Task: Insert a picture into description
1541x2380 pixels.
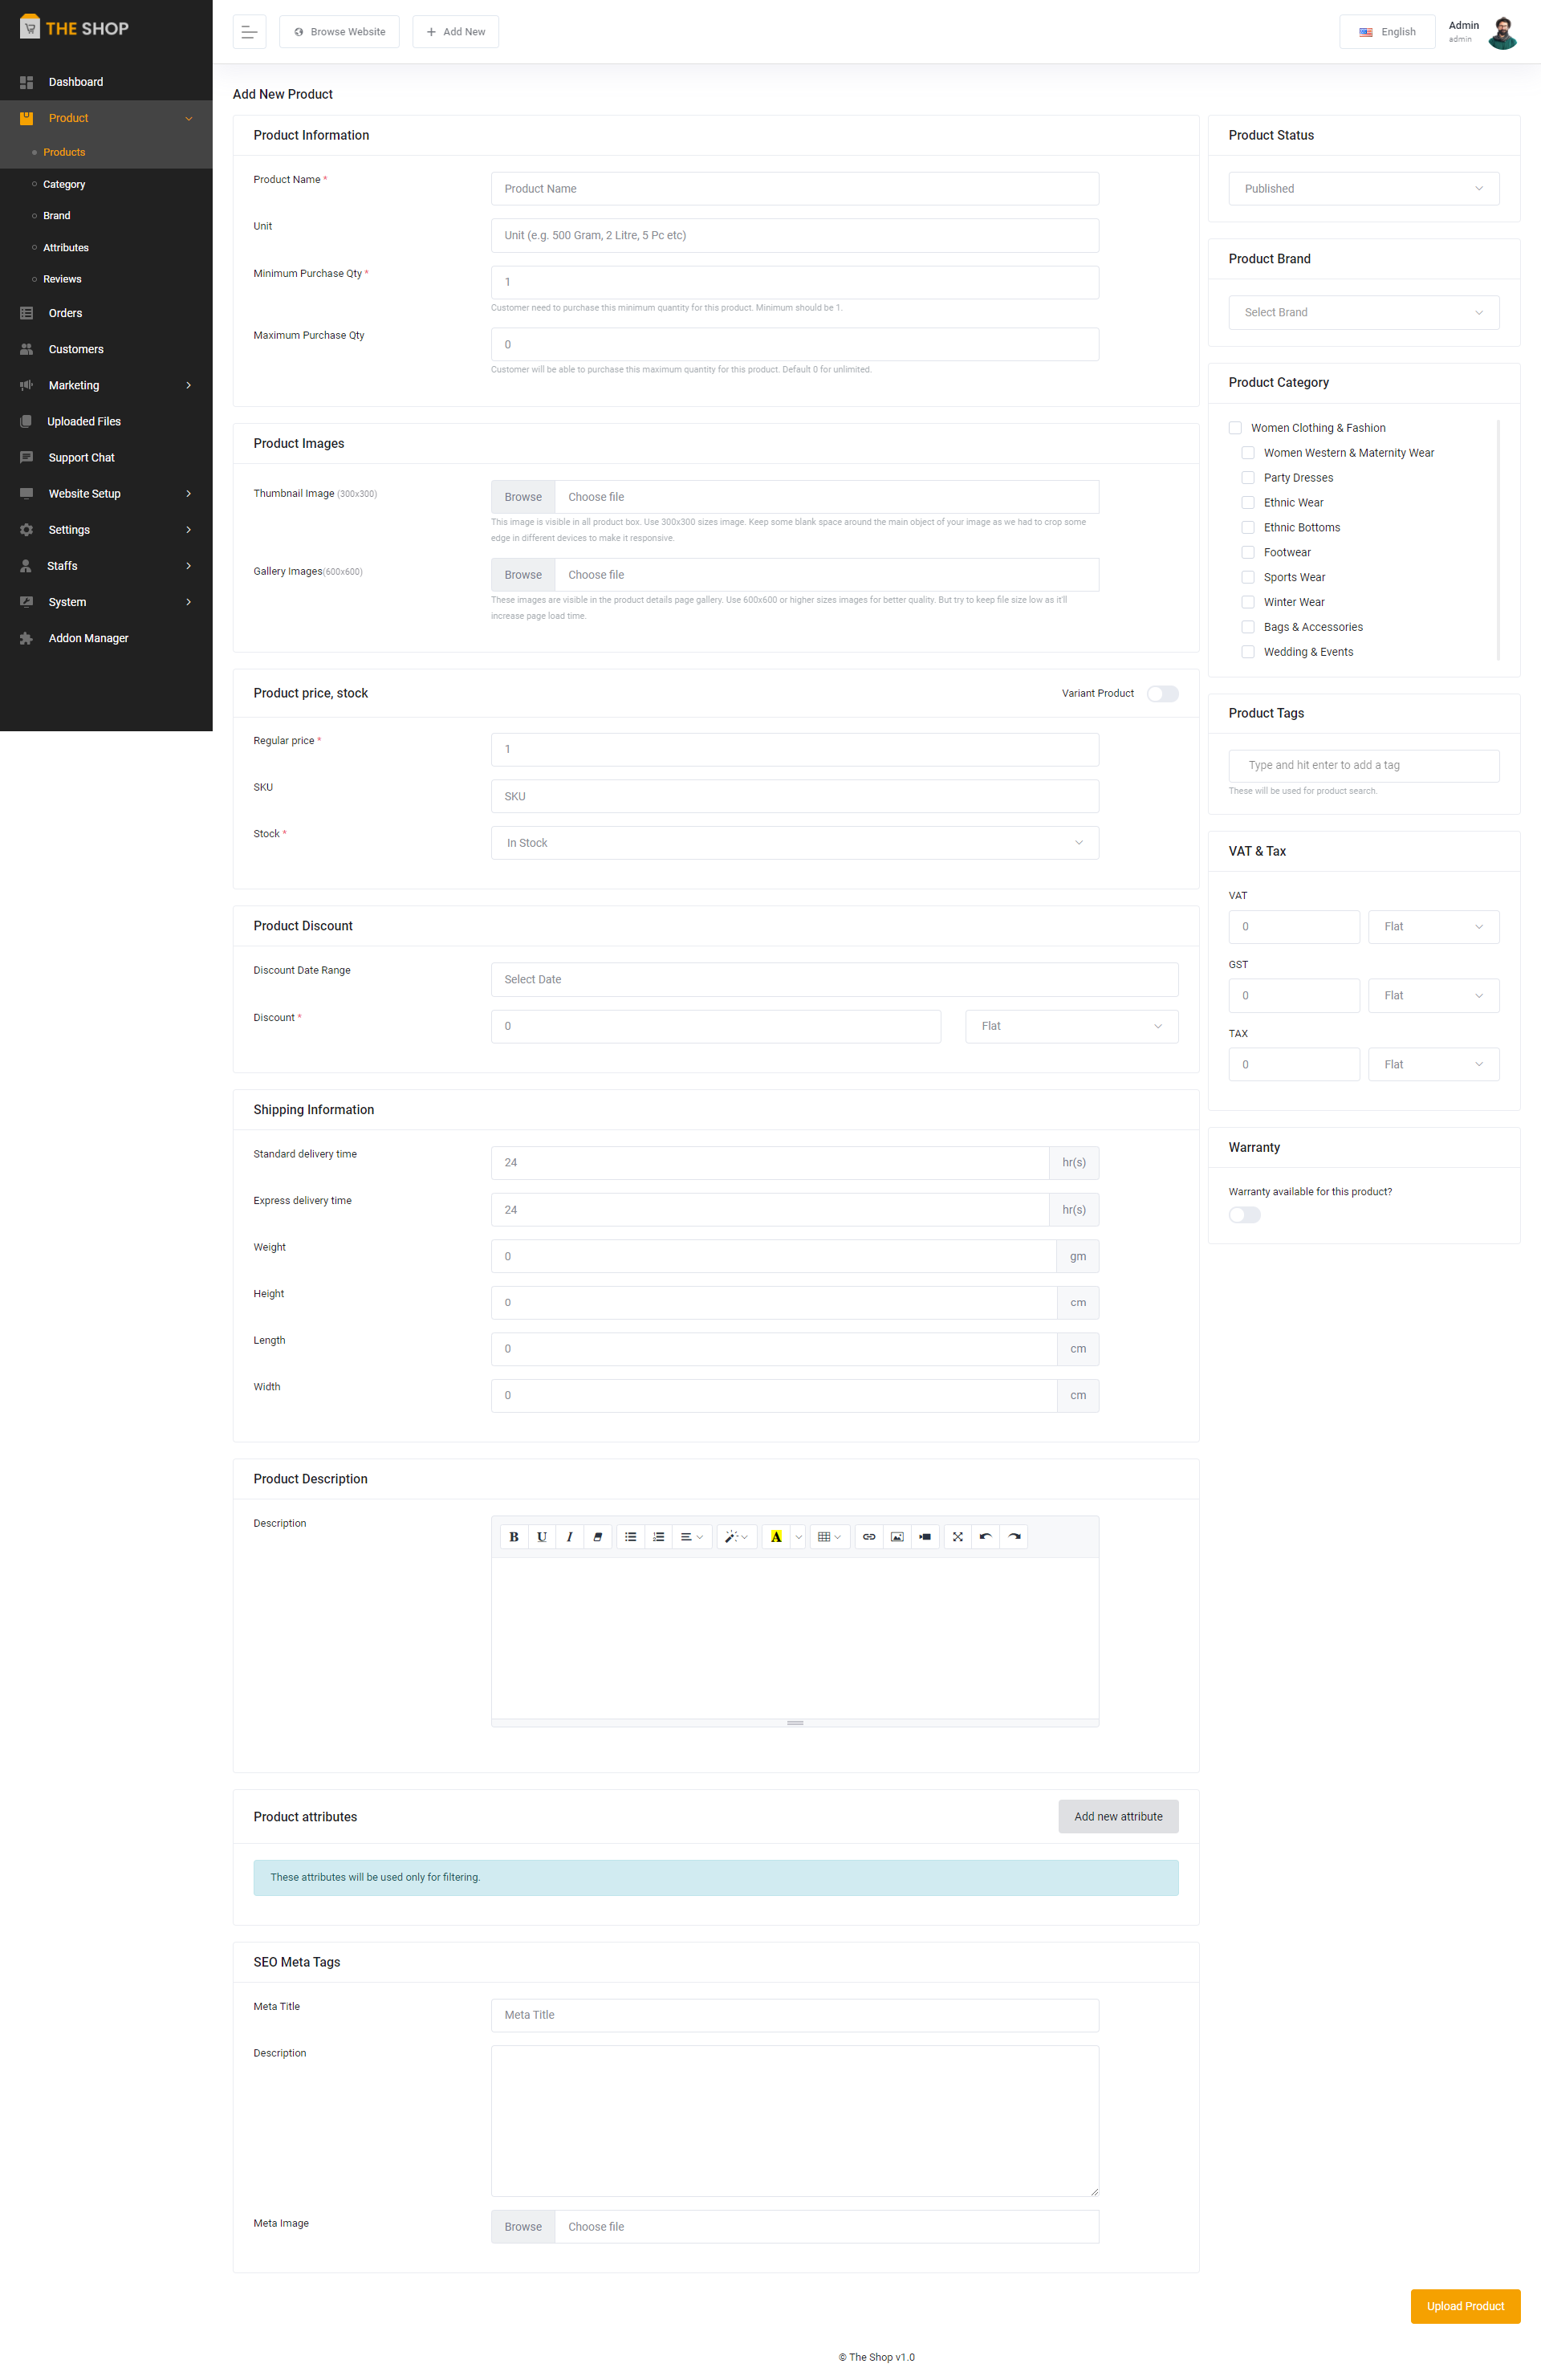Action: click(897, 1537)
